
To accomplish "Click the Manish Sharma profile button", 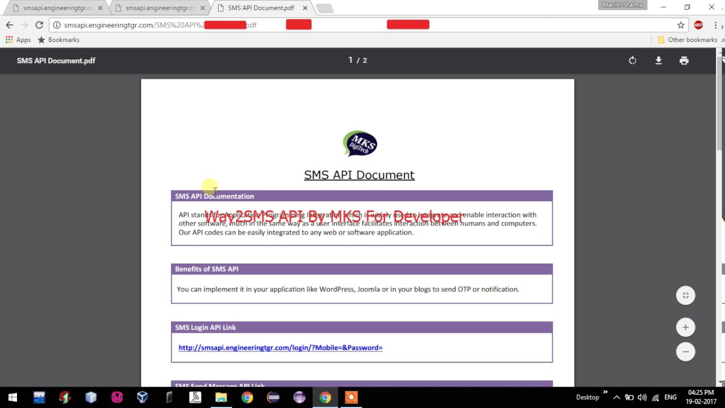I will tap(623, 5).
